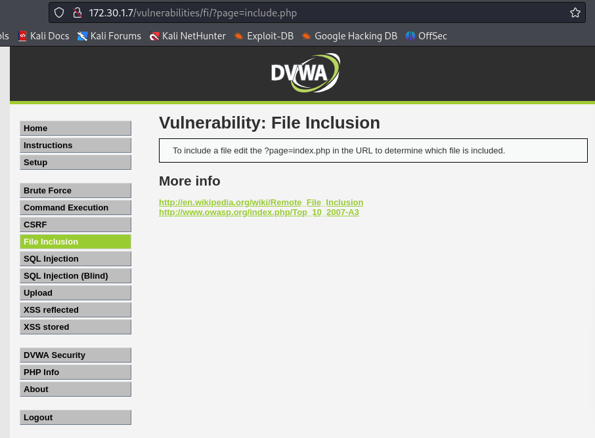
Task: Click the Kali NetHunter bookmark icon
Action: point(154,36)
